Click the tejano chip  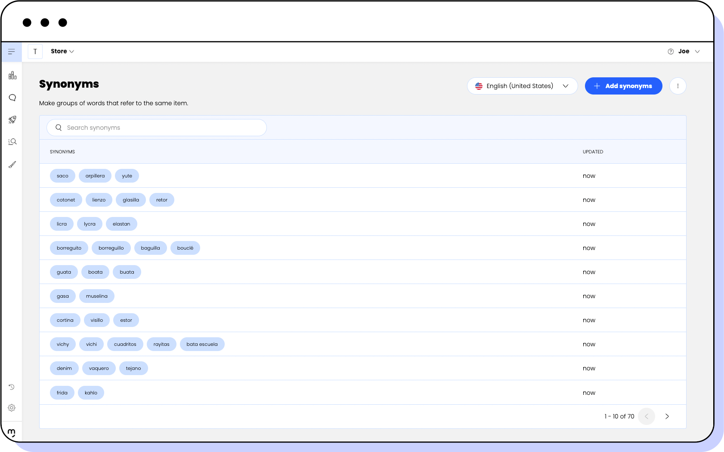[133, 368]
